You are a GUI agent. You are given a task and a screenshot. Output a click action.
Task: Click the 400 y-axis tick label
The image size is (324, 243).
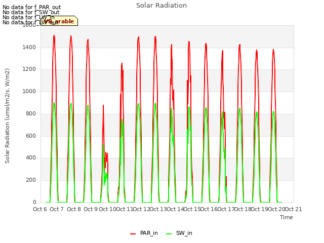pyautogui.click(x=31, y=157)
